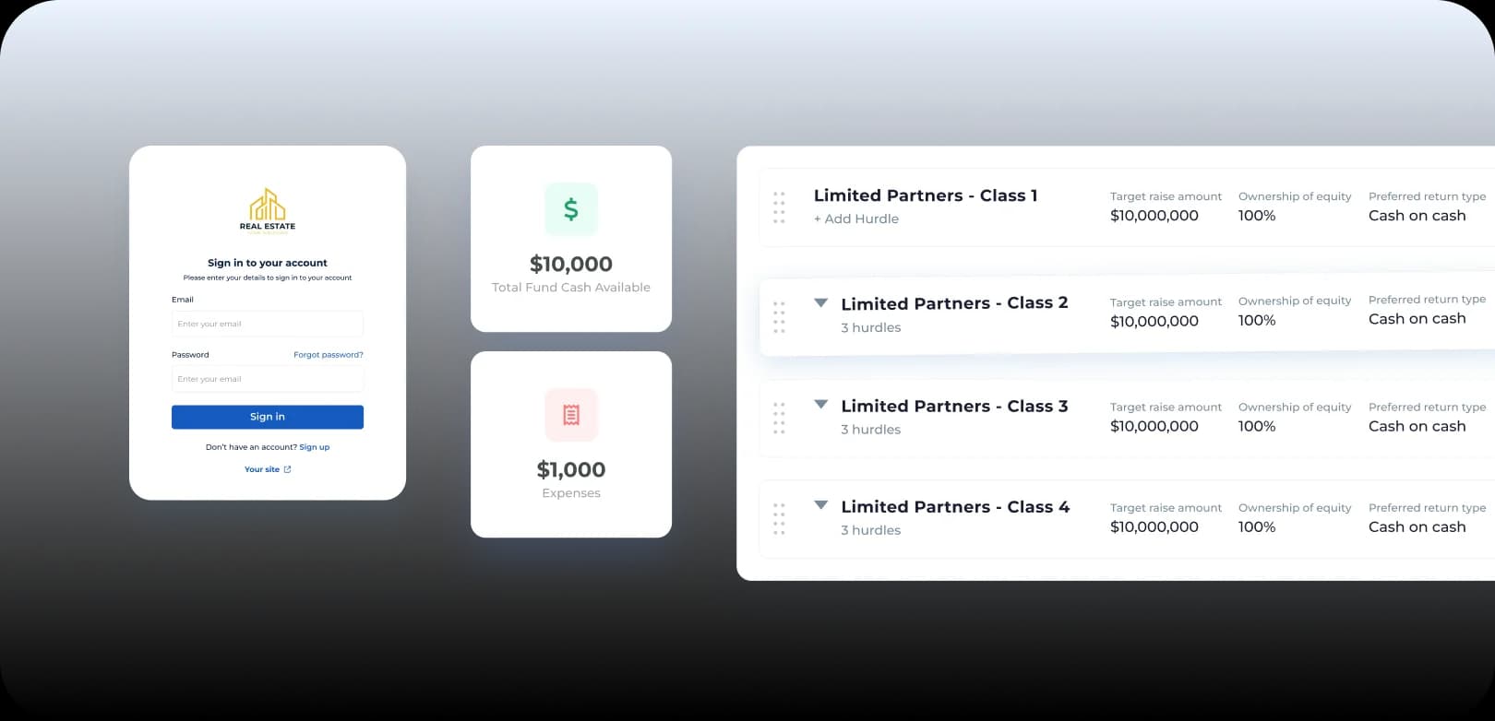
Task: Select the 3 hurdles label under Class 2
Action: (870, 327)
